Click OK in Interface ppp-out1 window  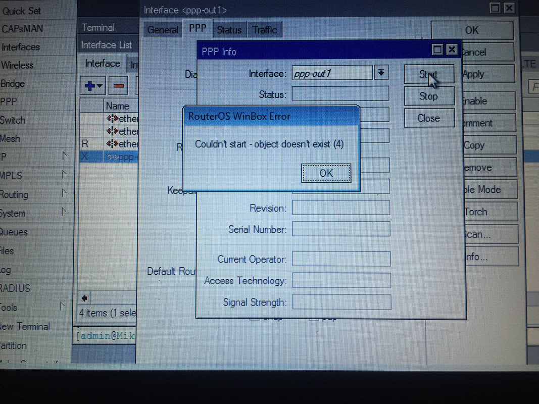point(472,30)
